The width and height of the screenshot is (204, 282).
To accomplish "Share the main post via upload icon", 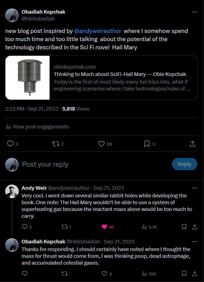I will pos(193,144).
